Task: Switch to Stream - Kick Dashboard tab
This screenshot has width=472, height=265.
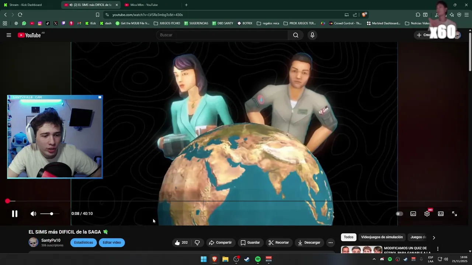Action: pyautogui.click(x=29, y=5)
